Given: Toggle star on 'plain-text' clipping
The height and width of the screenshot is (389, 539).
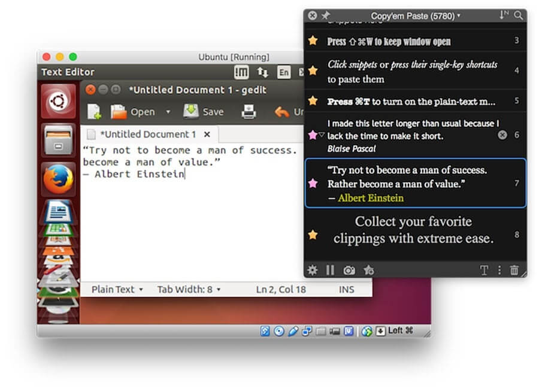Looking at the screenshot, I should coord(313,101).
